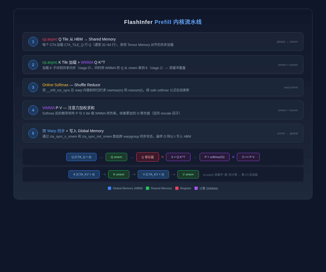The width and height of the screenshot is (326, 272).
Task: Click description mentioning CTA_TILE_Q 行 Q
Action: pos(108,45)
